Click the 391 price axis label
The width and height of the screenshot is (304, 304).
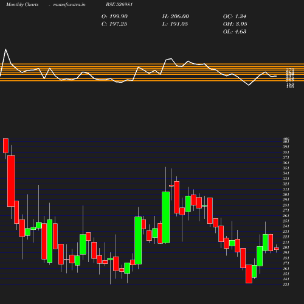286,147
